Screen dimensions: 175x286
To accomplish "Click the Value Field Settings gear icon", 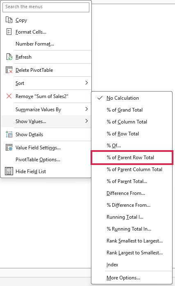I will [x=9, y=147].
